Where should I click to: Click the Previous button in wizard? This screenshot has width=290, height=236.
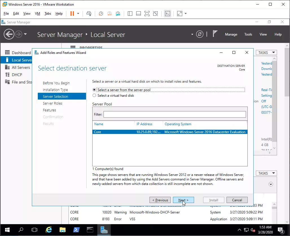point(160,200)
